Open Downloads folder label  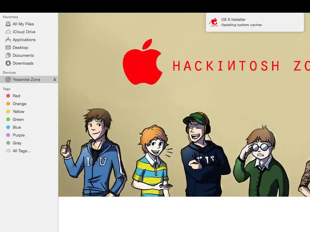pos(23,63)
